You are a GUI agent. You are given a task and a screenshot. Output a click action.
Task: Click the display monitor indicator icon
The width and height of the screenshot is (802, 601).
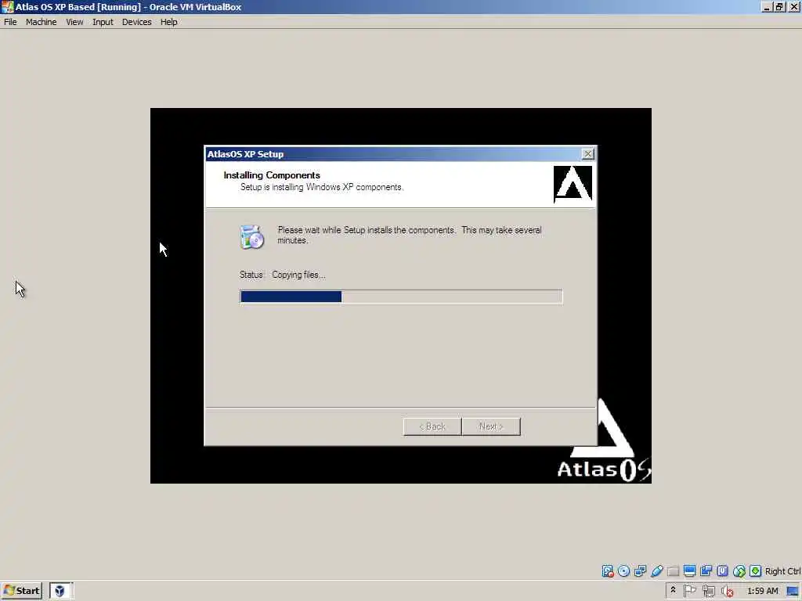tap(689, 570)
